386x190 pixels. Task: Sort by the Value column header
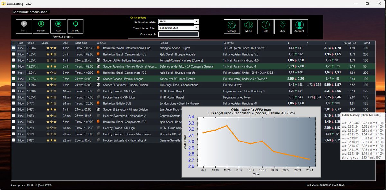click(x=31, y=43)
